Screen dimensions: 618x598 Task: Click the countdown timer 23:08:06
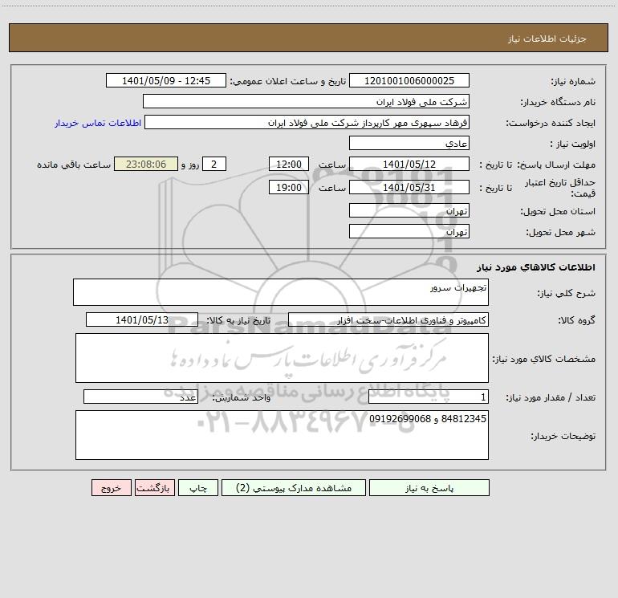click(146, 164)
